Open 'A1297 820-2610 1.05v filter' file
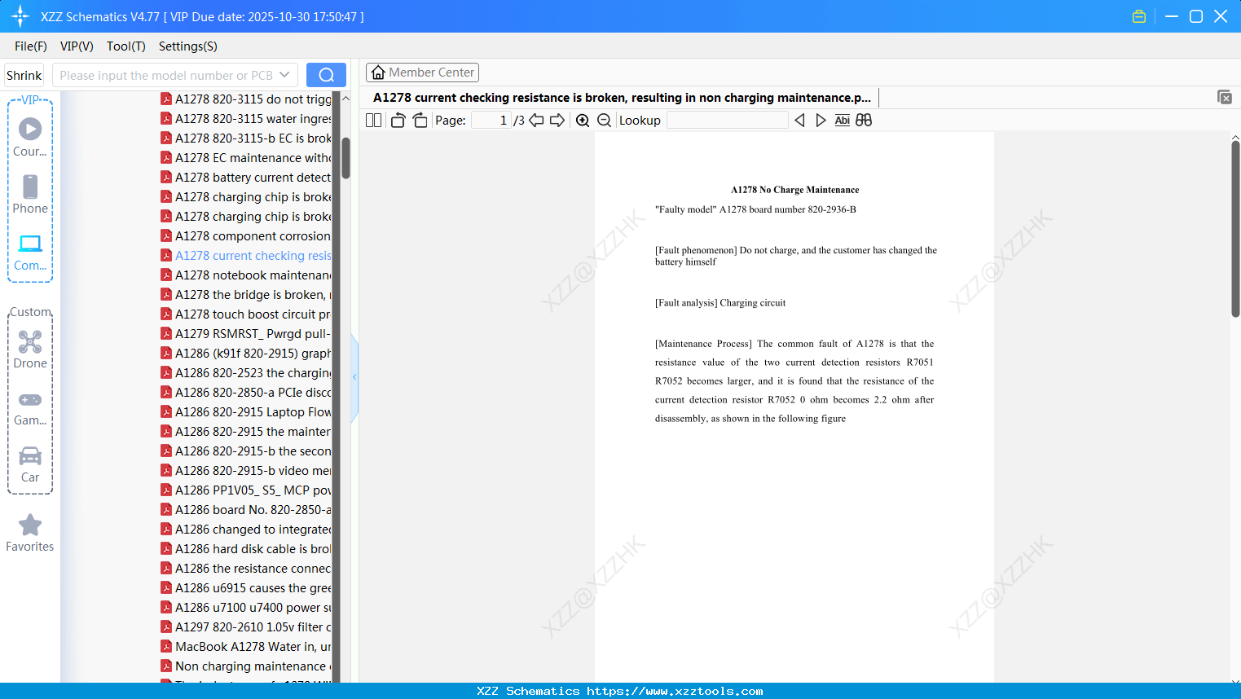 246,627
